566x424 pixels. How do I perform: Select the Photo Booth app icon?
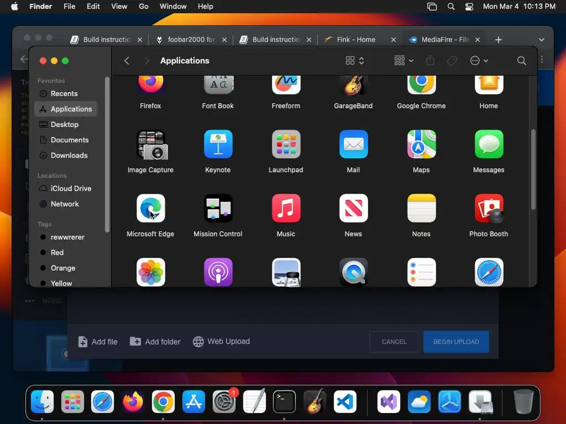coord(489,208)
